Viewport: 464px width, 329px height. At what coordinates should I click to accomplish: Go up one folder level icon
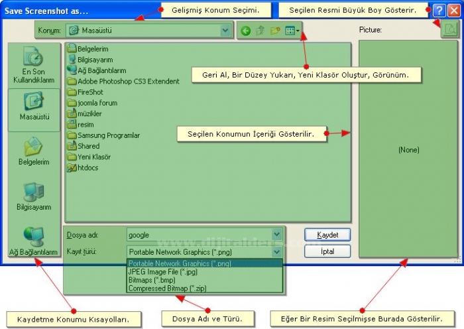[x=261, y=31]
